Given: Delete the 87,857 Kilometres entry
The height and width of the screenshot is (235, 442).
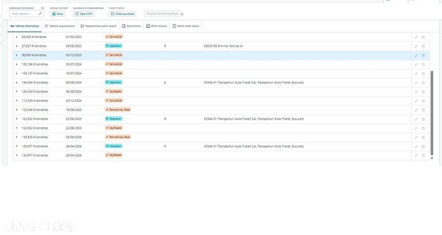Looking at the screenshot, I should (423, 46).
